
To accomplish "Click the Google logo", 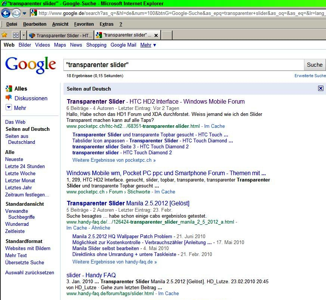I will [31, 65].
